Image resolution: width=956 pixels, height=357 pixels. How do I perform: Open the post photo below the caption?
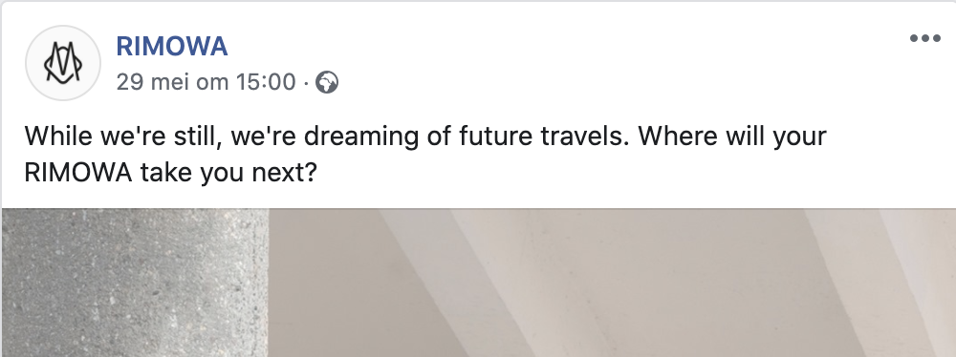[x=479, y=283]
